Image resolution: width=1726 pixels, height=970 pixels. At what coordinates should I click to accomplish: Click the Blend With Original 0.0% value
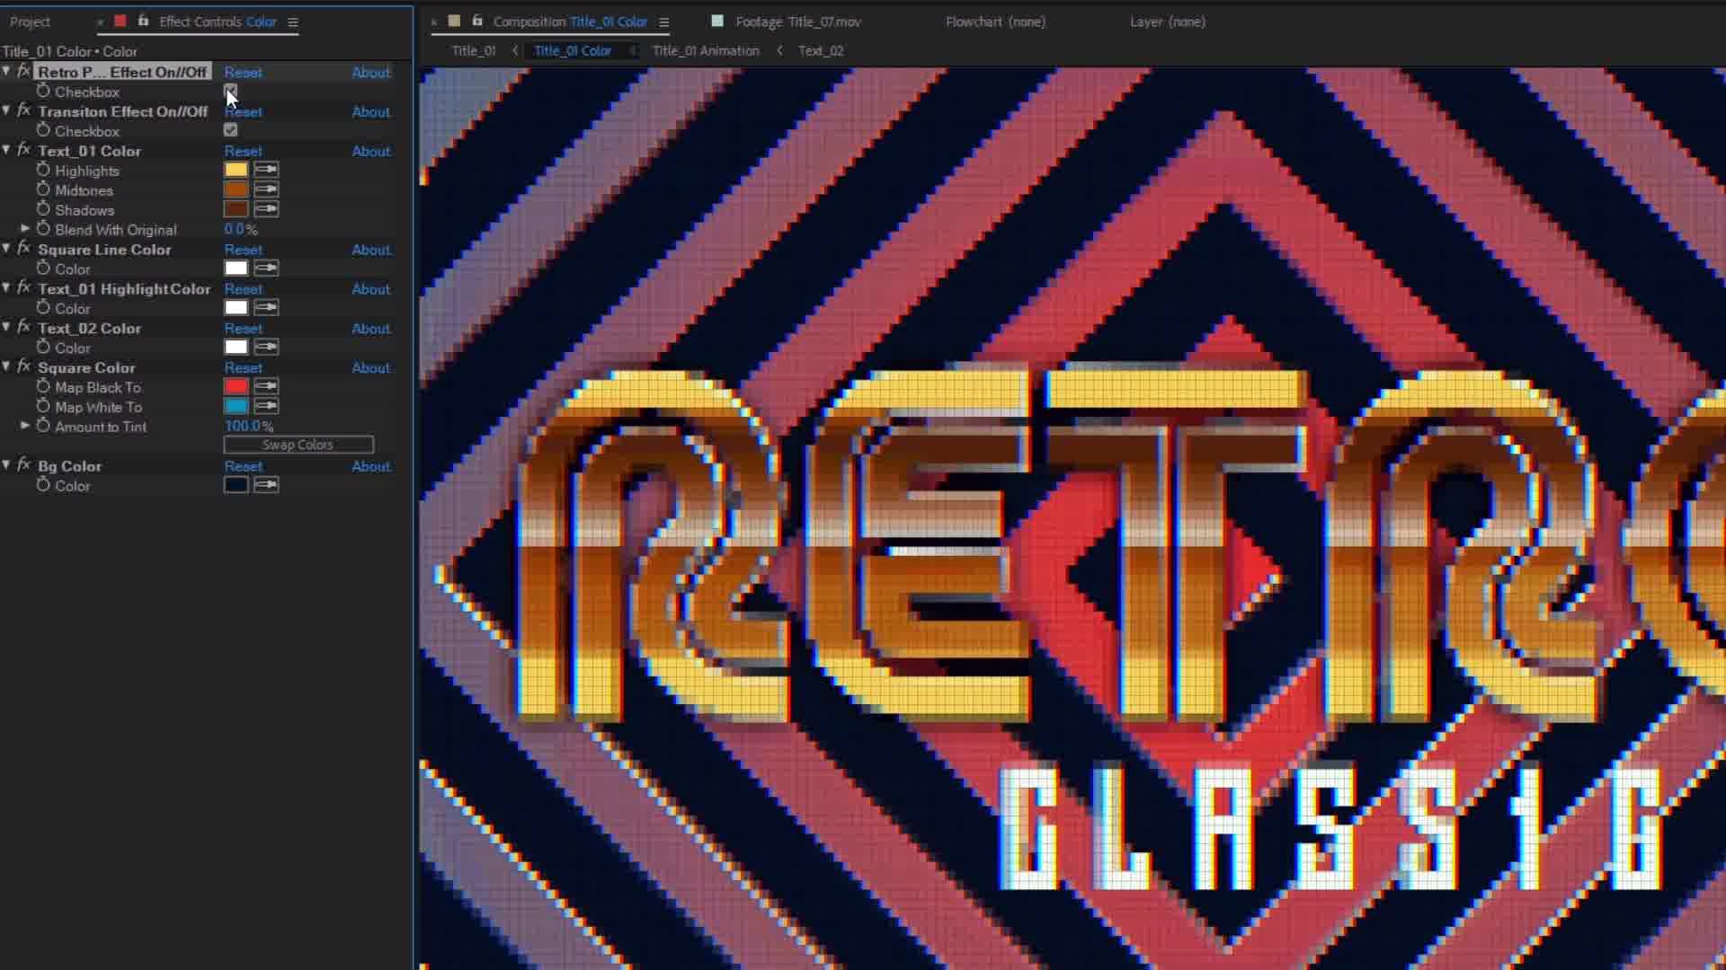[x=240, y=229]
